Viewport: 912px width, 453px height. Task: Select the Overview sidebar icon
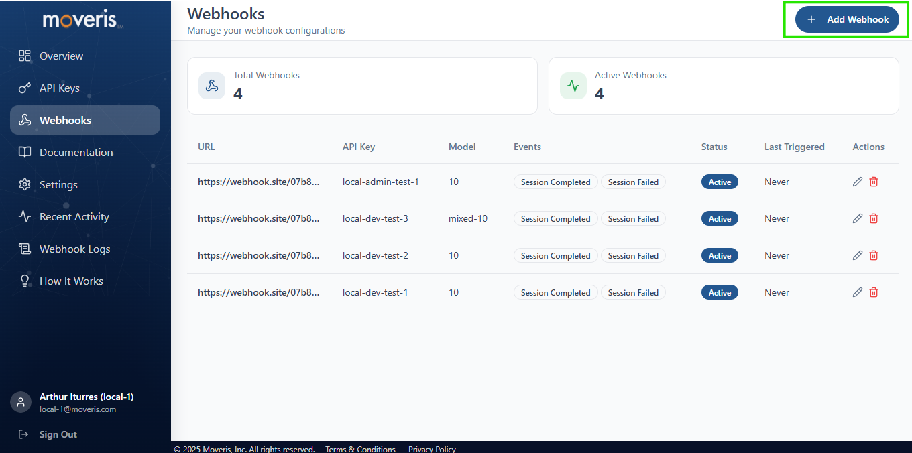24,56
